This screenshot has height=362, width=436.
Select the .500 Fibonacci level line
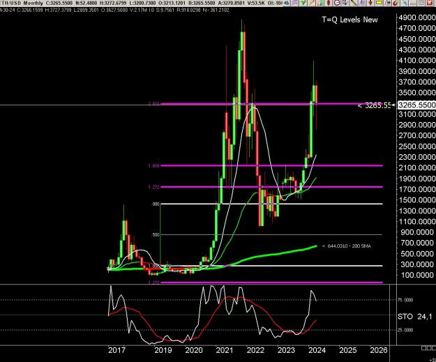[271, 234]
